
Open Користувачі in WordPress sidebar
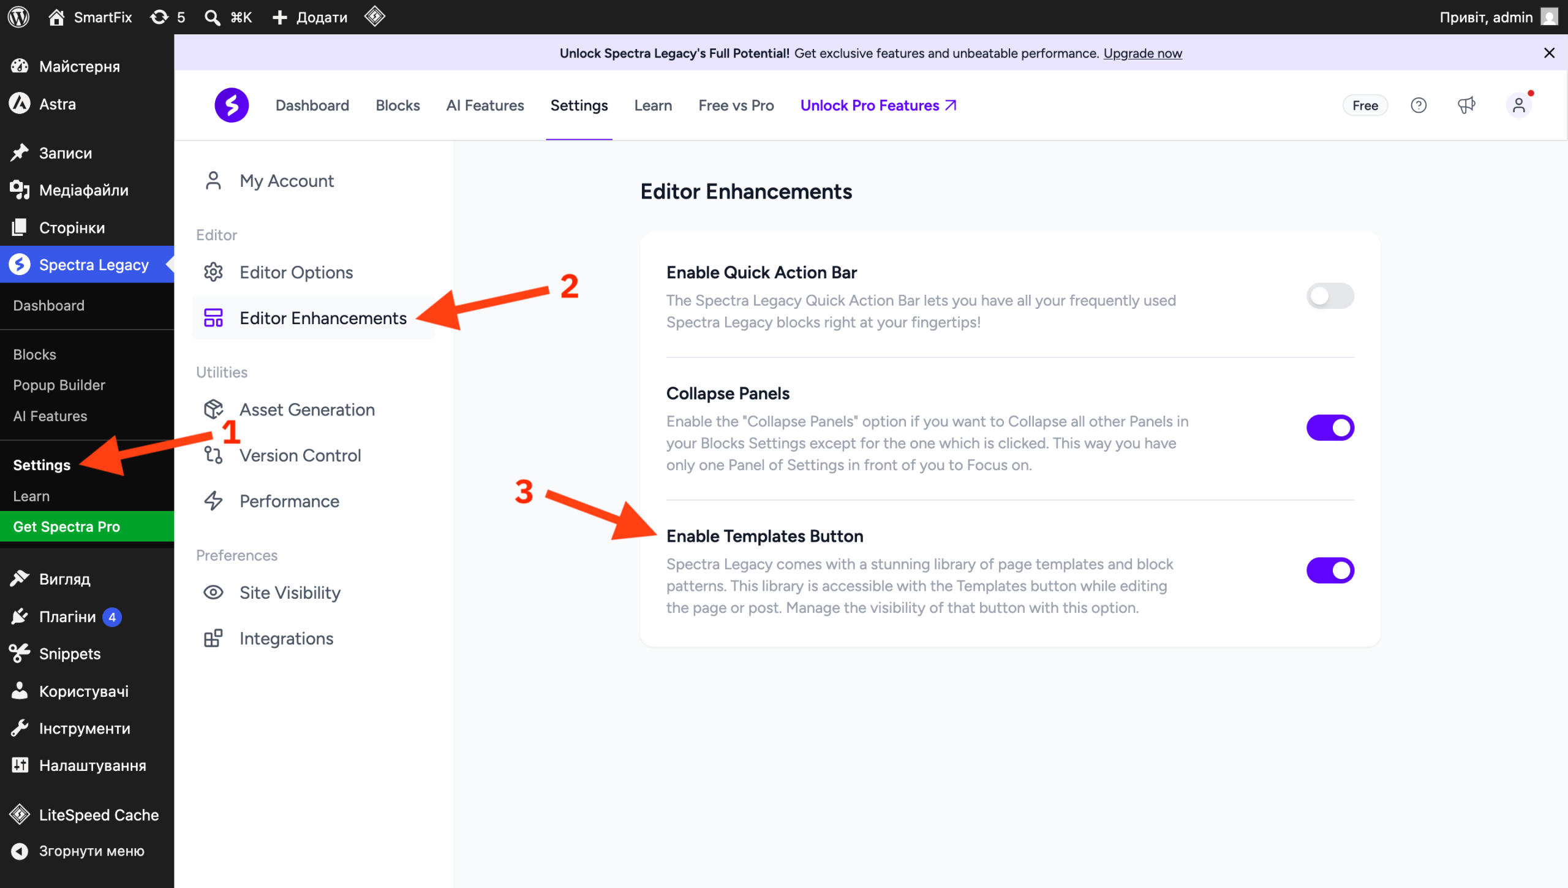[x=87, y=691]
